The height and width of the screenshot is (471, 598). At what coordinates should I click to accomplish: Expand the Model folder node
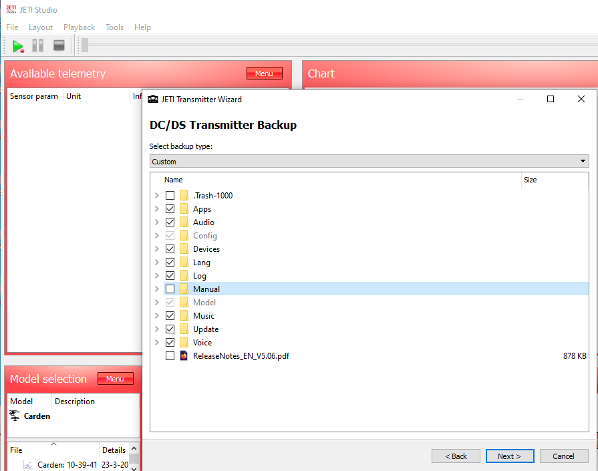click(157, 302)
